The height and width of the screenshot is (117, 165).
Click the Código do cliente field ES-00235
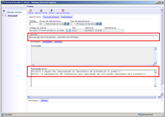(x=34, y=31)
